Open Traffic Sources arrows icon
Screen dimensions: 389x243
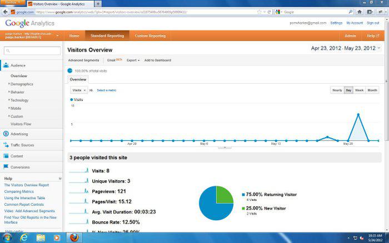(6, 145)
